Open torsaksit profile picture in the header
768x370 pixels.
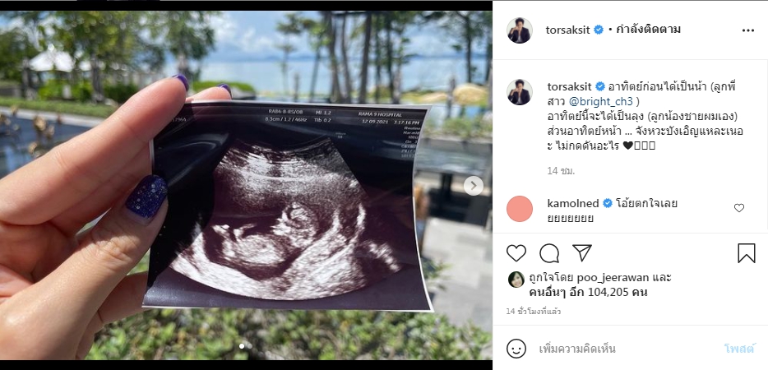click(x=519, y=30)
